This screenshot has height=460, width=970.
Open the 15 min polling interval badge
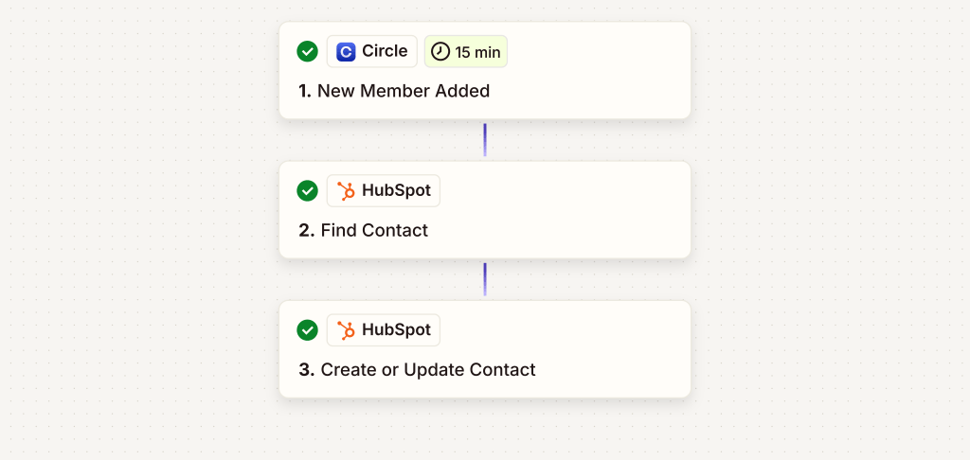tap(466, 52)
